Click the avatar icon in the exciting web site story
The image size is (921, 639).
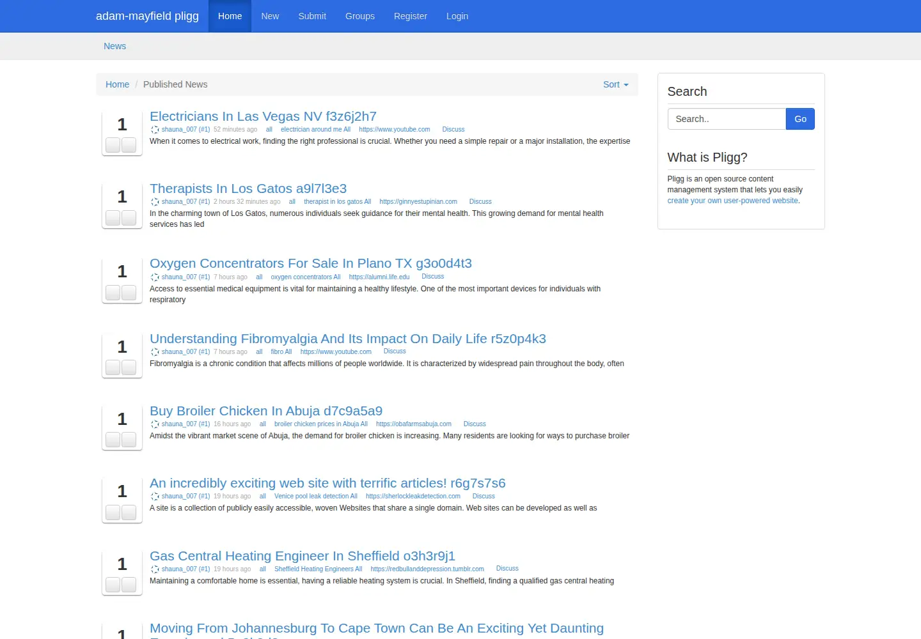coord(155,497)
